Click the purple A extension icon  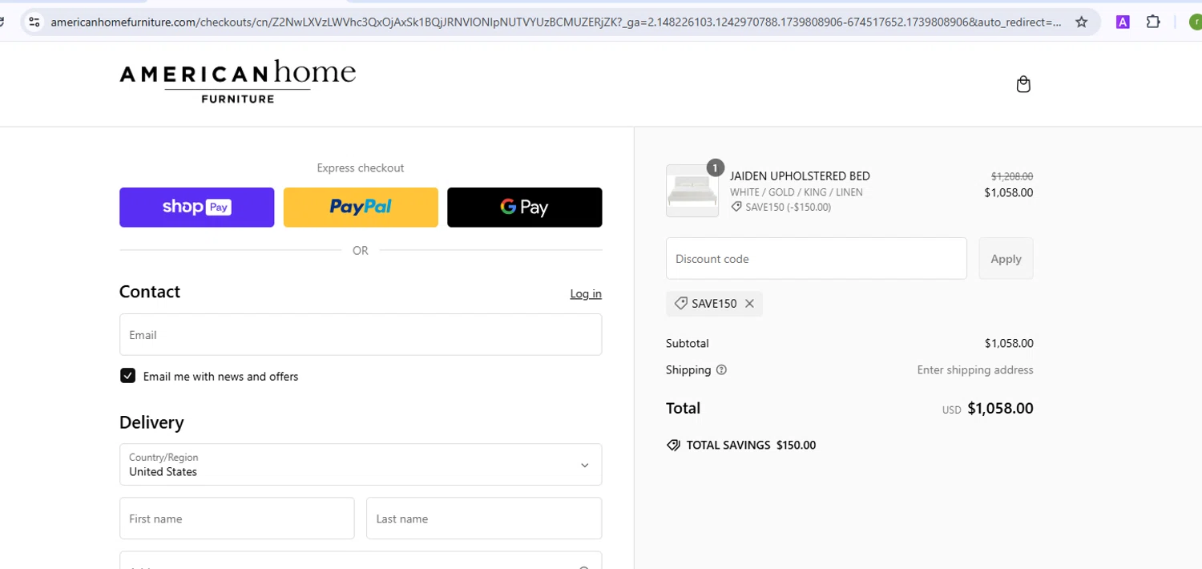tap(1123, 22)
